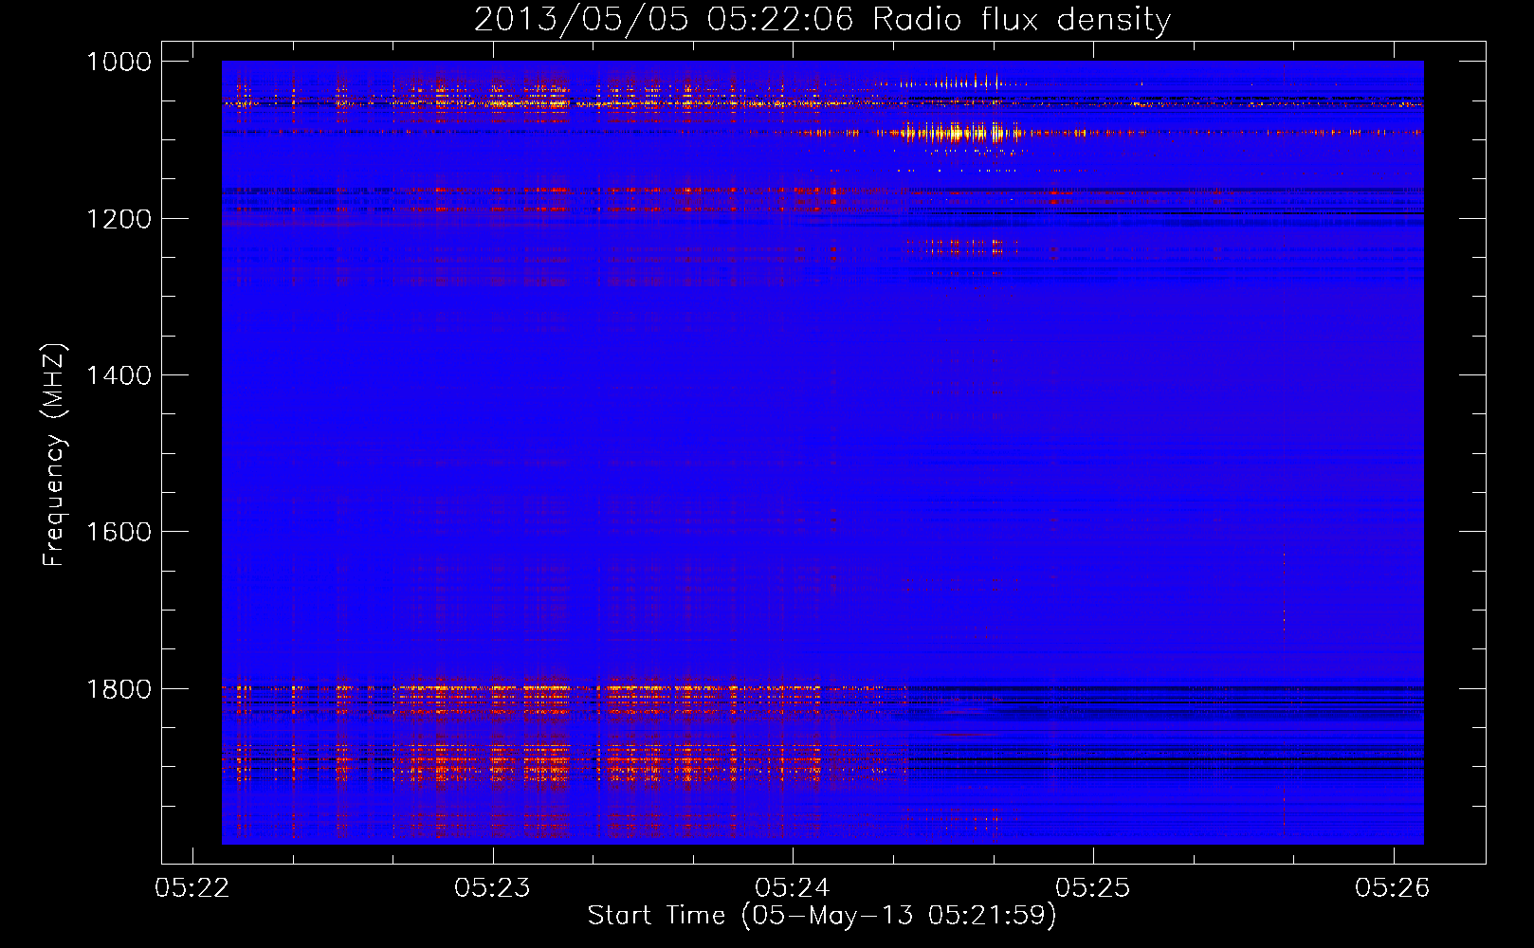Click the 1800 frequency tick label

pyautogui.click(x=119, y=688)
